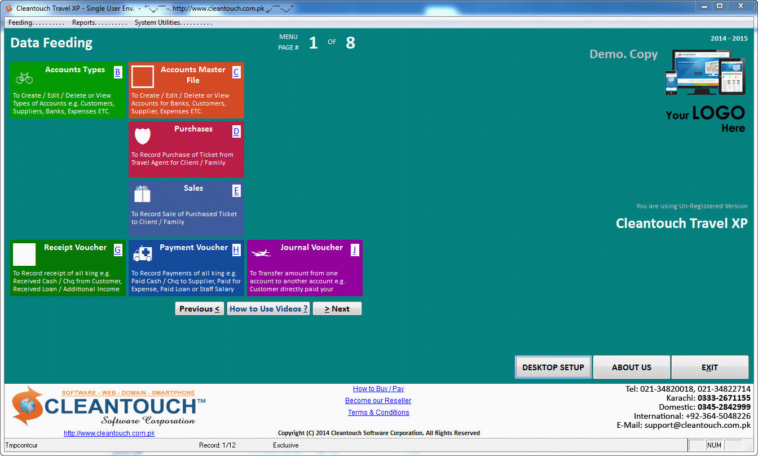Follow the Become our Reseller link

click(378, 401)
